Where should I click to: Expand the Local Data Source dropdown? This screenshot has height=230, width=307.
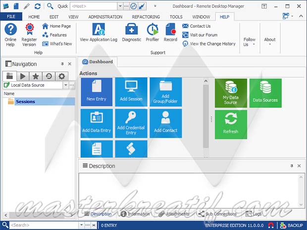[66, 85]
